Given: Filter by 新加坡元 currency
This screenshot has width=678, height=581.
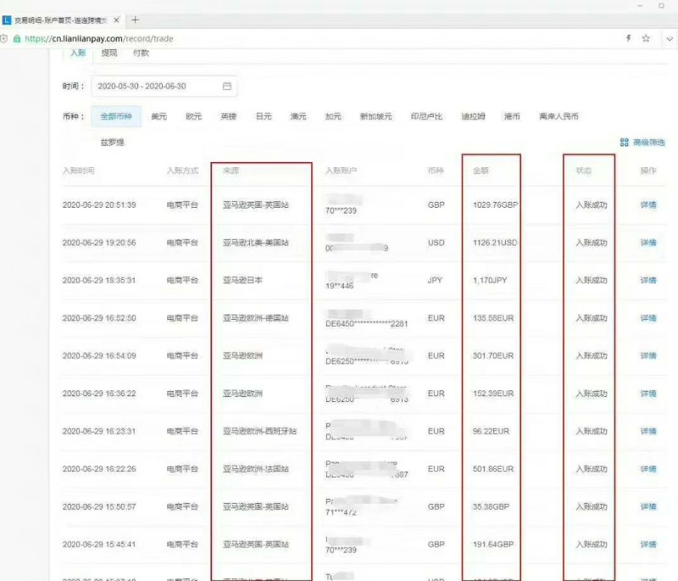Looking at the screenshot, I should [375, 116].
